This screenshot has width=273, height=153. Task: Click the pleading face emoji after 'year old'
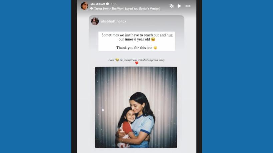153,39
